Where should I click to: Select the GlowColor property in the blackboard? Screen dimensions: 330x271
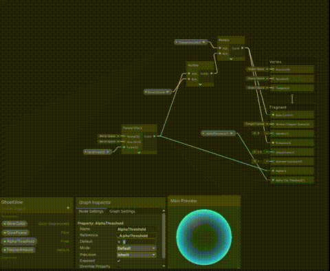tap(14, 224)
